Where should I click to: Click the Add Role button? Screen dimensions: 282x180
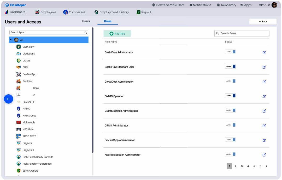coord(117,34)
